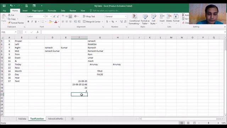227x128 pixels.
Task: Toggle Italic formatting
Action: [x=32, y=22]
